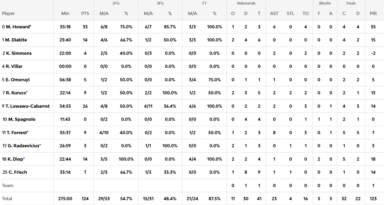Click player name M. Howard
The image size is (384, 205).
pos(18,27)
